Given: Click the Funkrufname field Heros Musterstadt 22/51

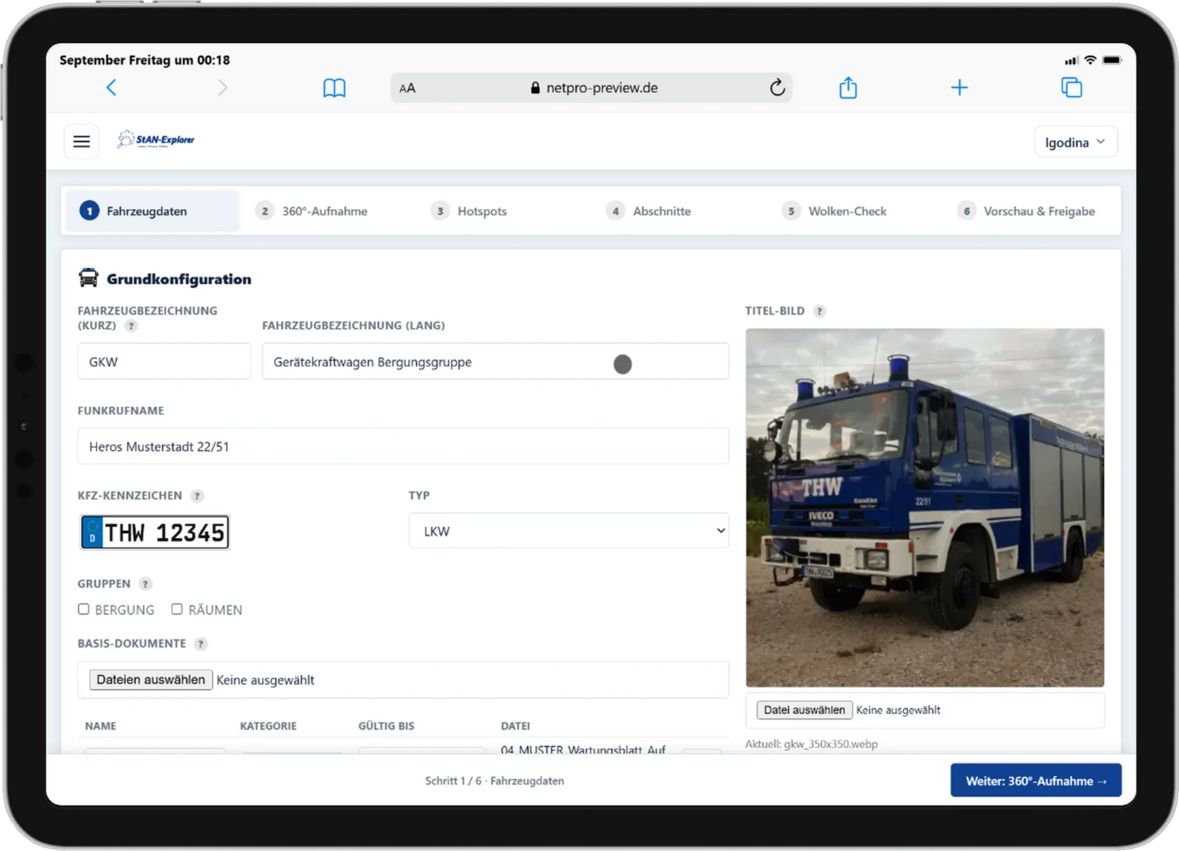Looking at the screenshot, I should tap(403, 446).
